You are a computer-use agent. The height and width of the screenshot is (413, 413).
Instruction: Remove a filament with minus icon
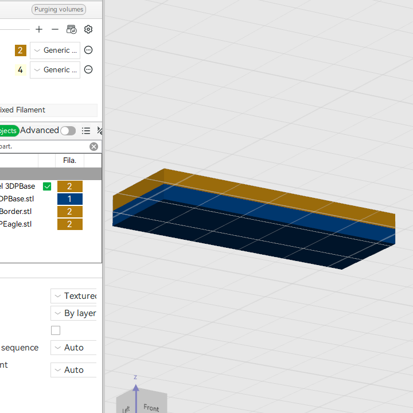pyautogui.click(x=55, y=29)
